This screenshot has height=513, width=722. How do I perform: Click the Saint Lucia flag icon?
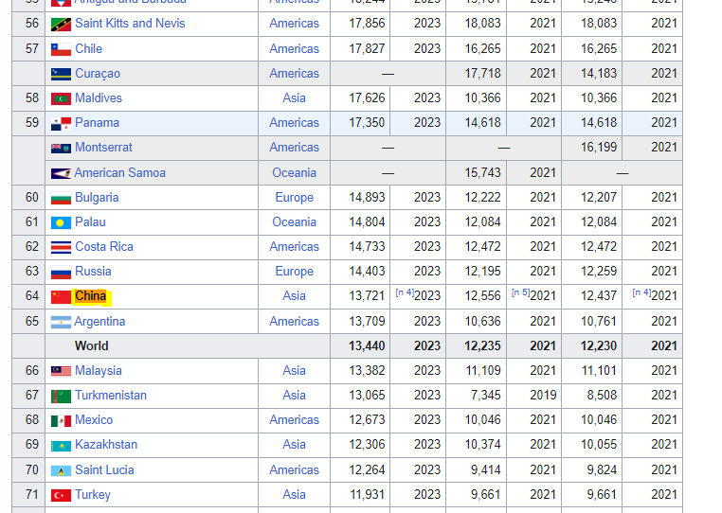pos(61,470)
